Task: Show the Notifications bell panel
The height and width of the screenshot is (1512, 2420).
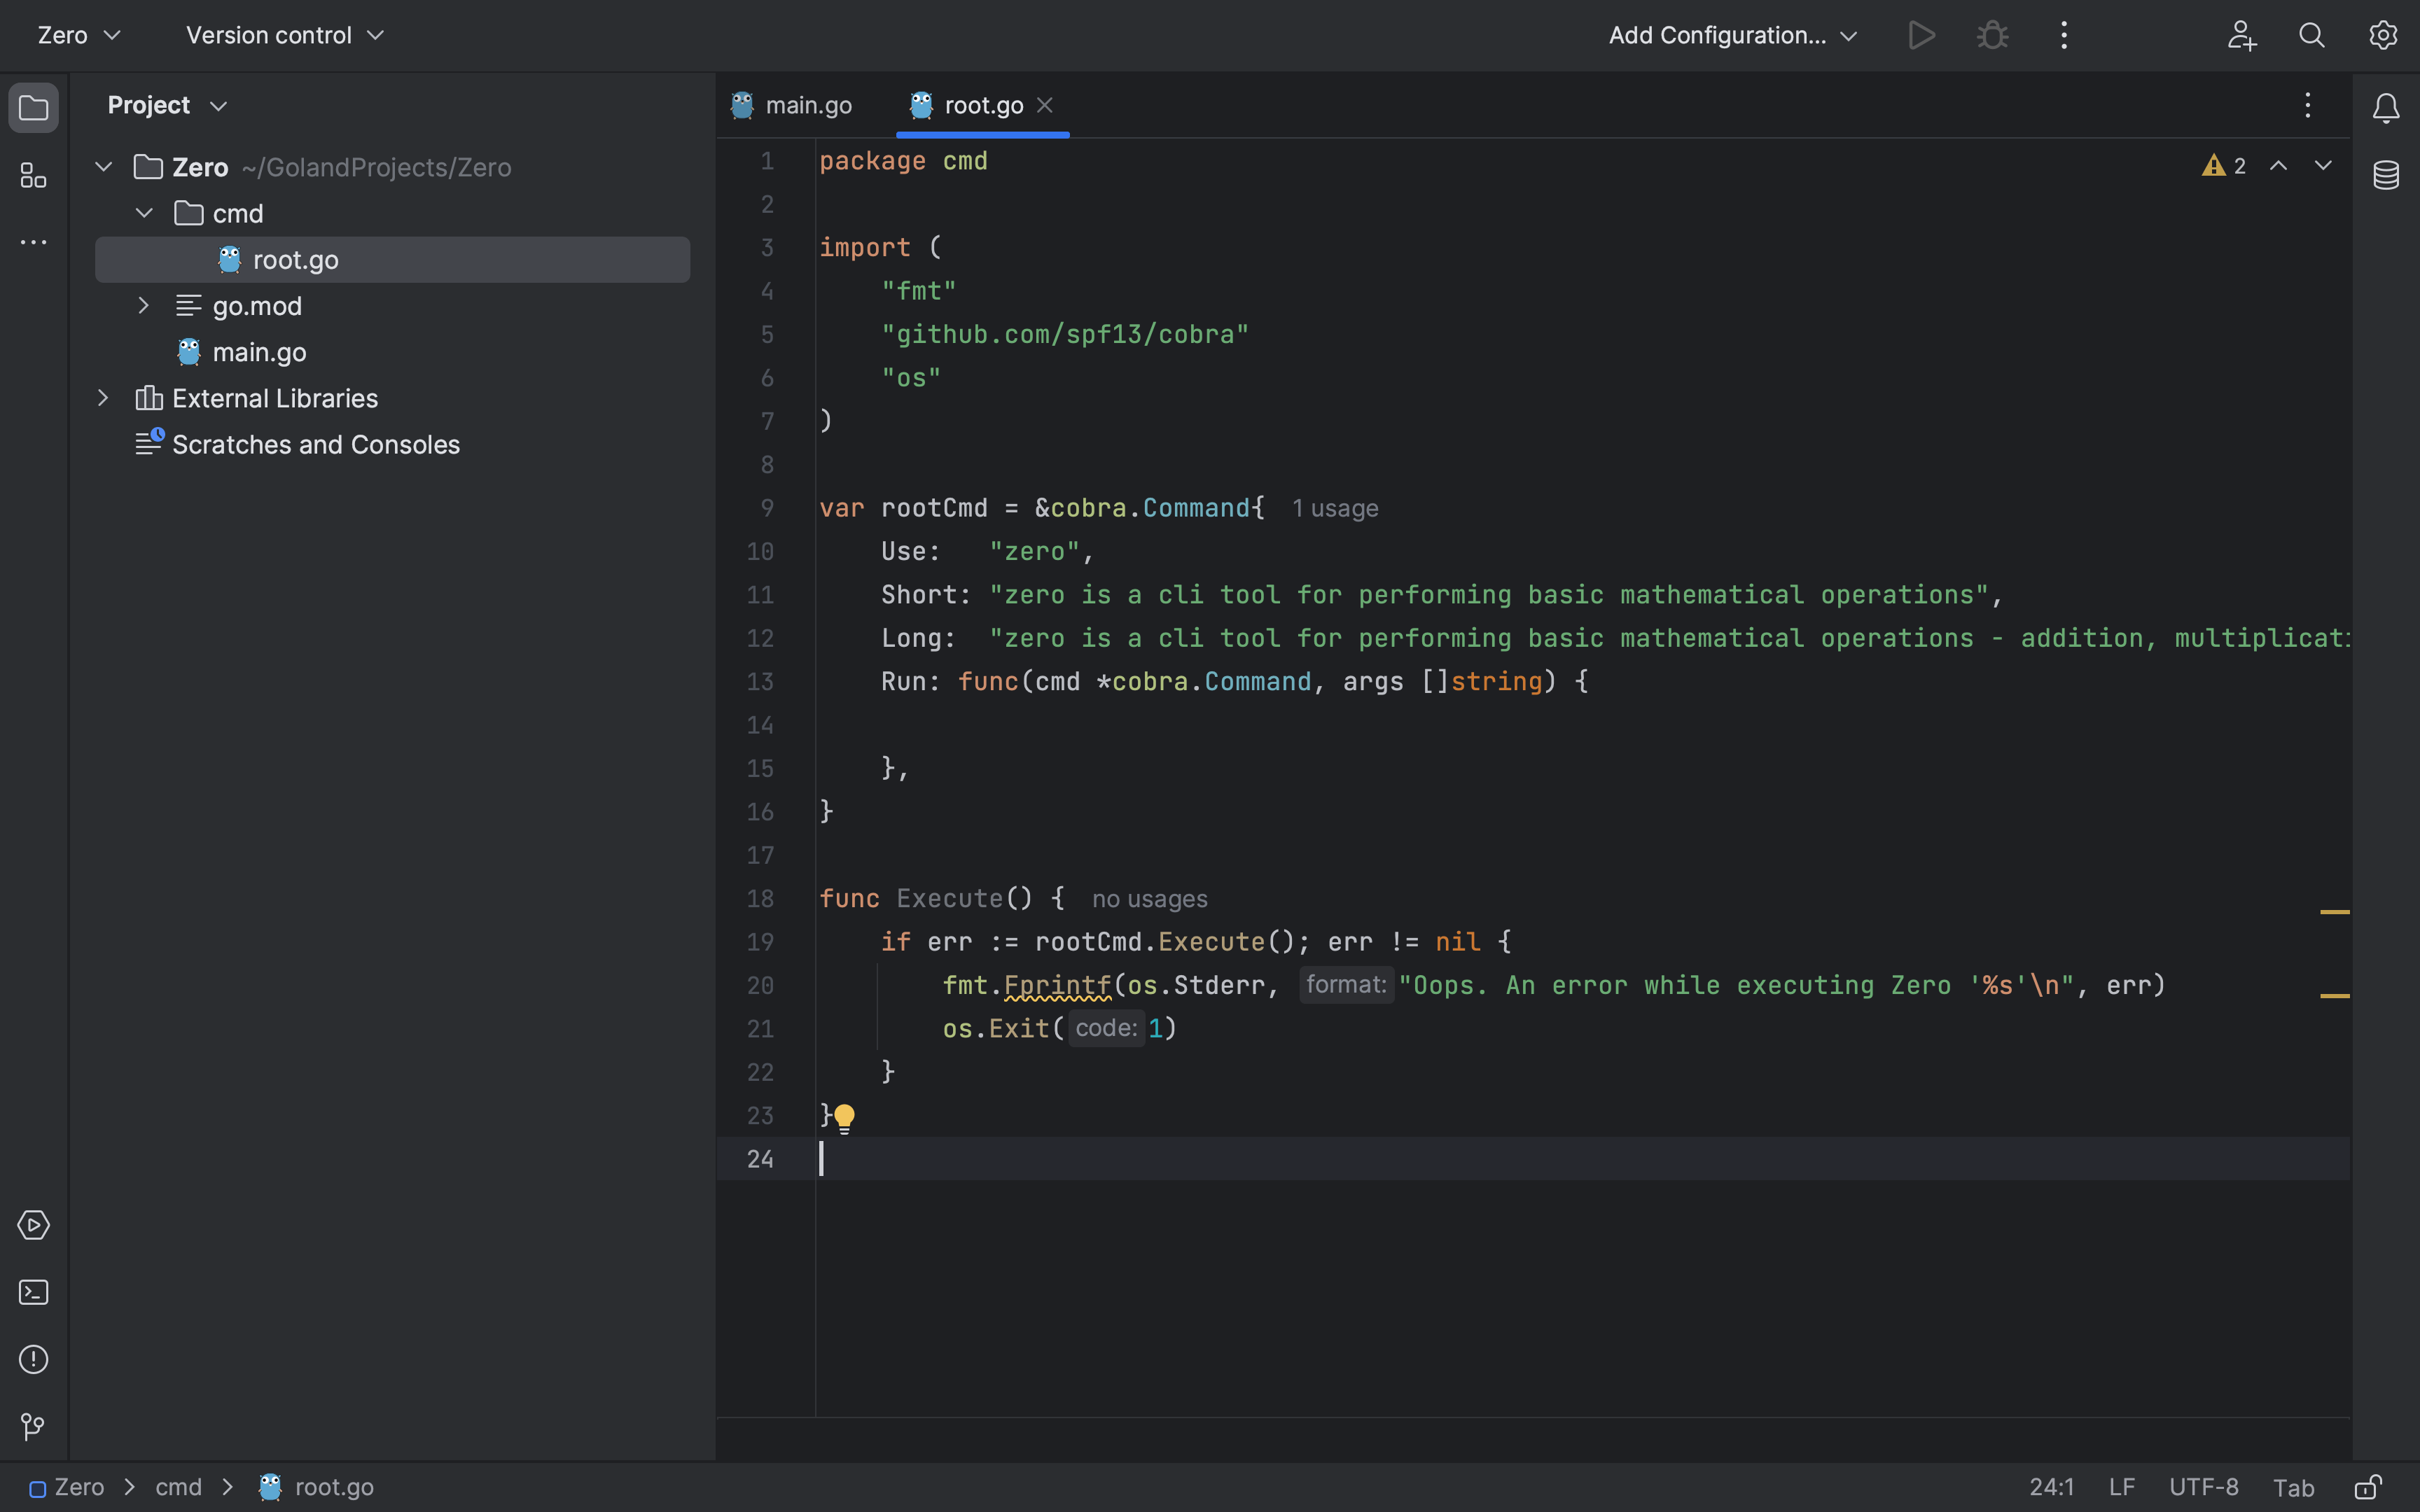Action: (2386, 107)
